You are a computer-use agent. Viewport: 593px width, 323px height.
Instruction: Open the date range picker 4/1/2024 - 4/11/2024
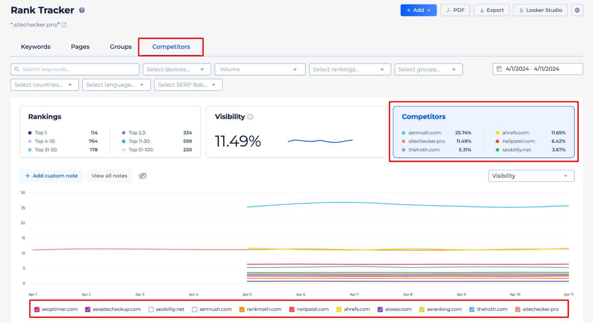click(x=538, y=69)
